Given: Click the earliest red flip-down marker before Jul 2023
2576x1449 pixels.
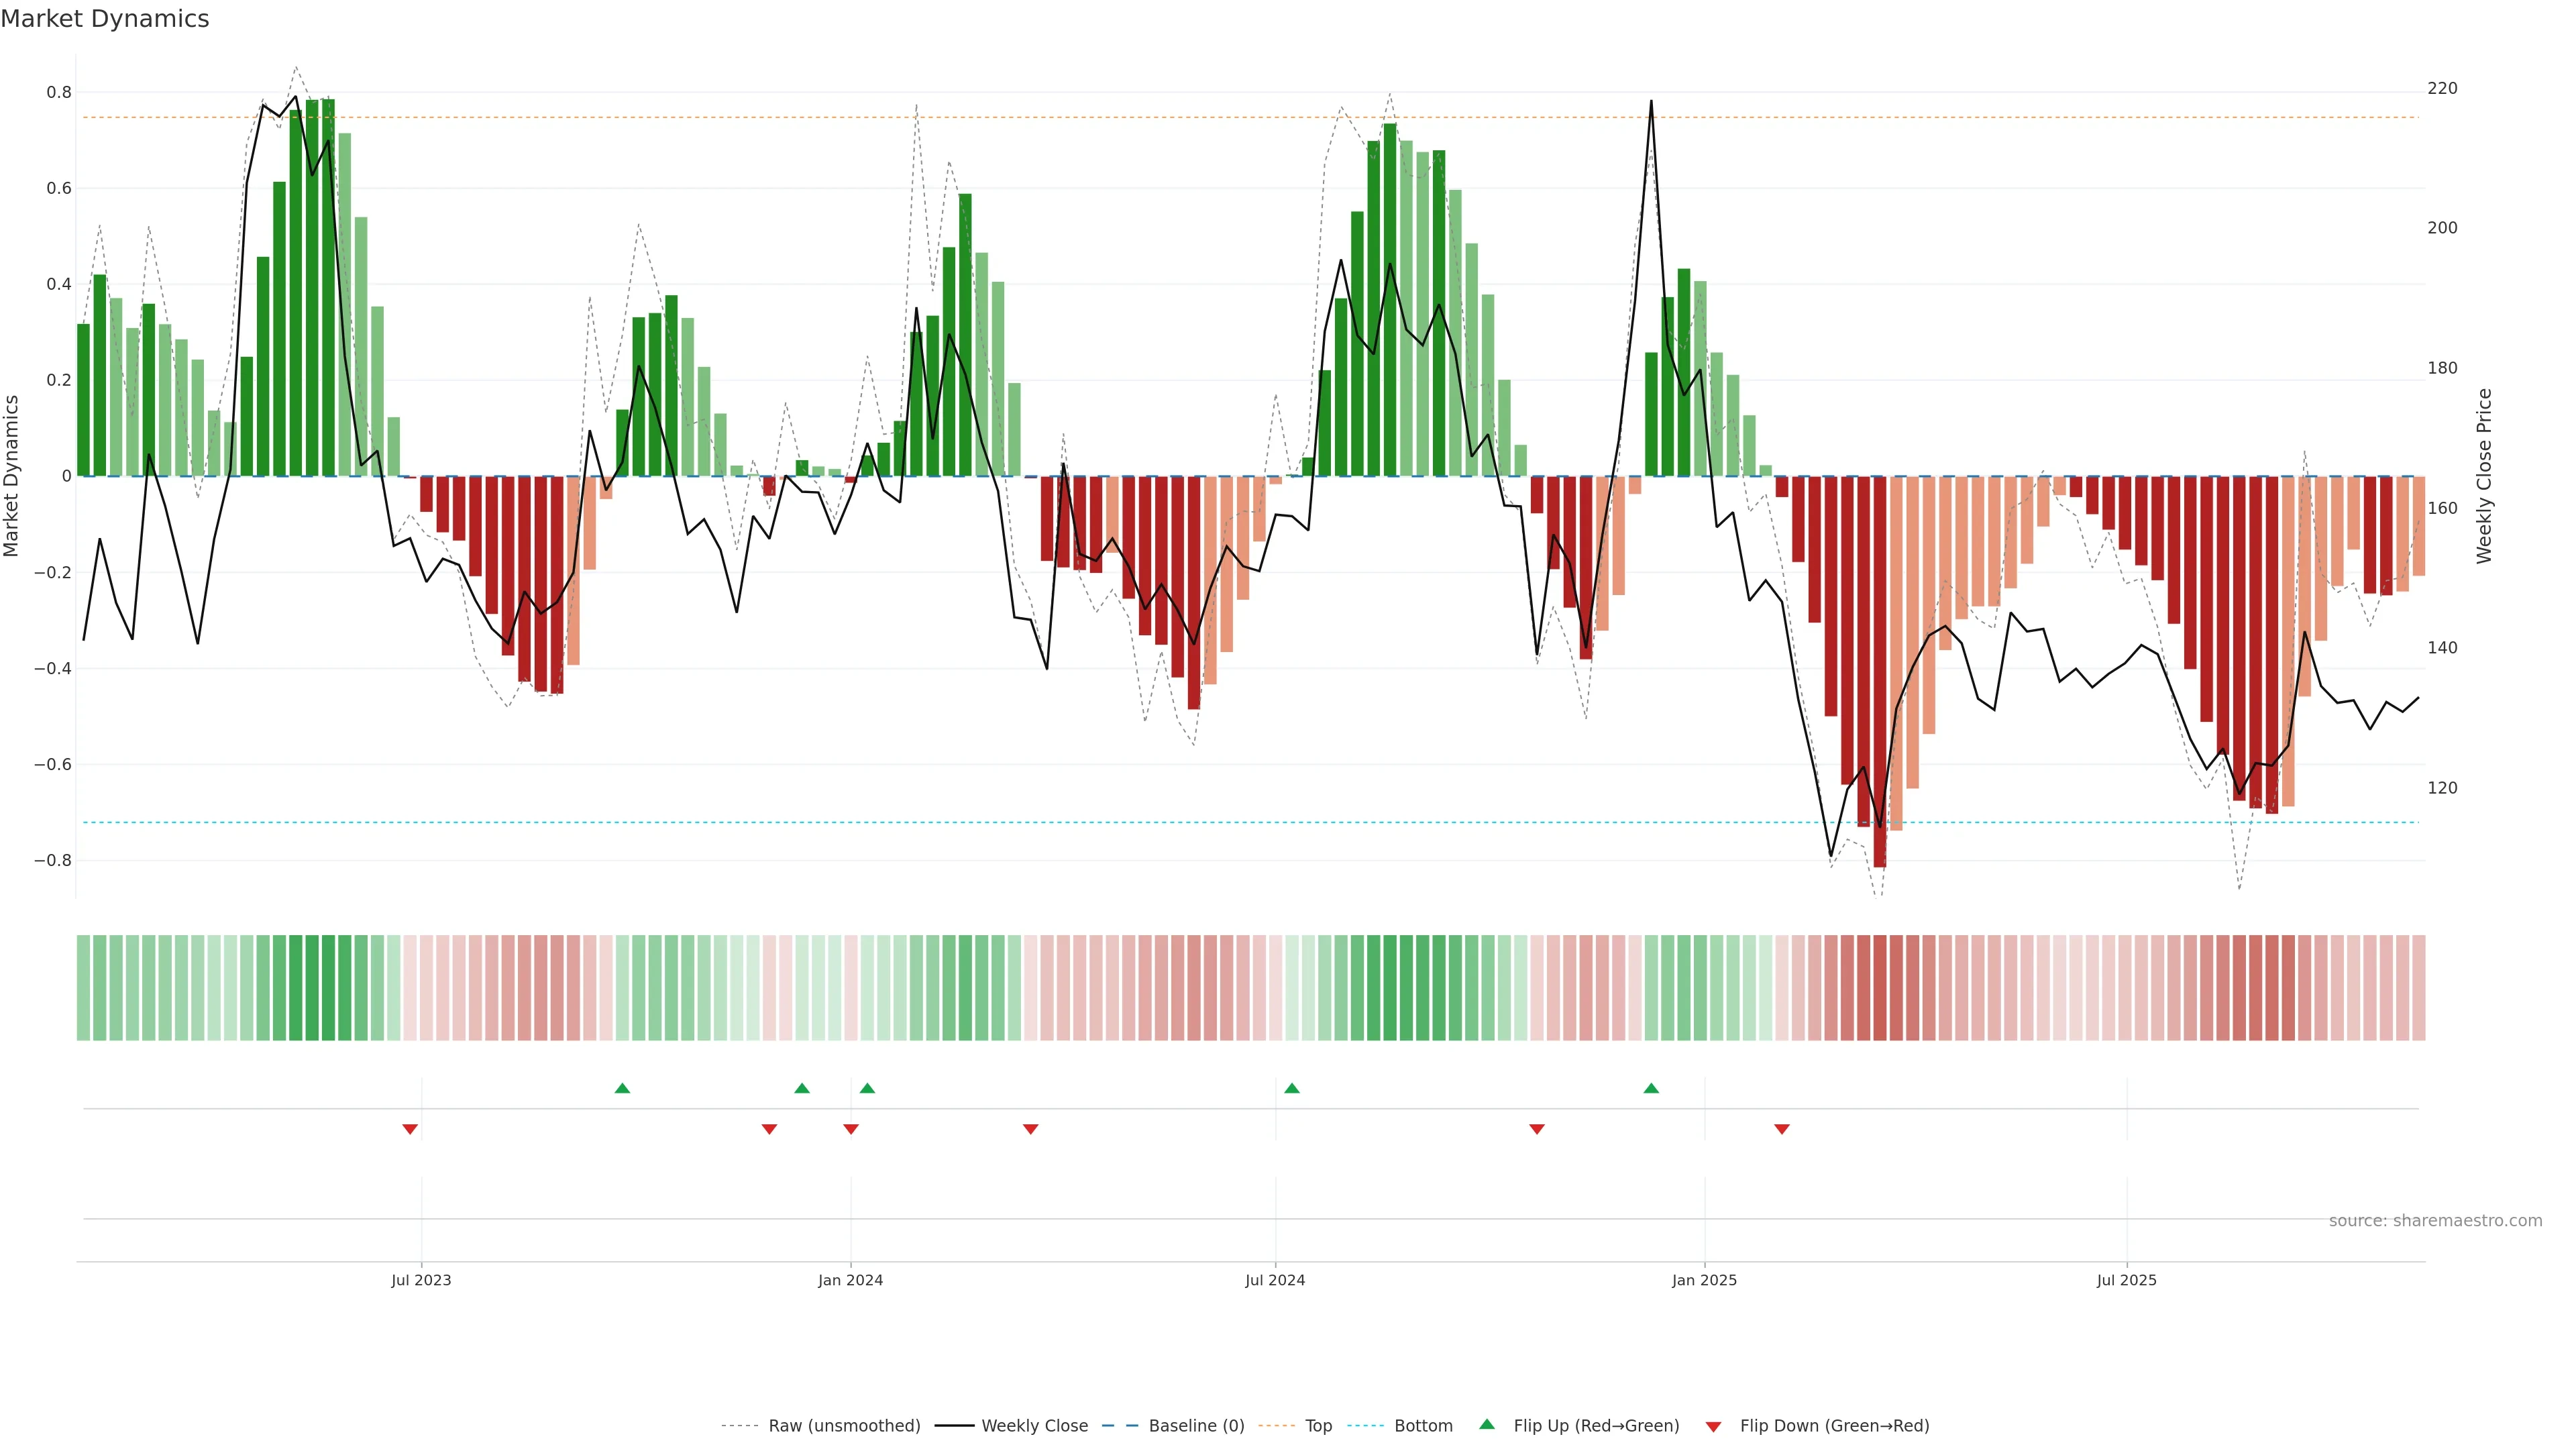Looking at the screenshot, I should pos(410,1129).
